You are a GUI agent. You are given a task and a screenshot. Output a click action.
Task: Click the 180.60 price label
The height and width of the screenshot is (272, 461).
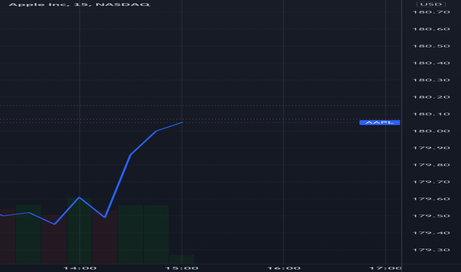[431, 29]
